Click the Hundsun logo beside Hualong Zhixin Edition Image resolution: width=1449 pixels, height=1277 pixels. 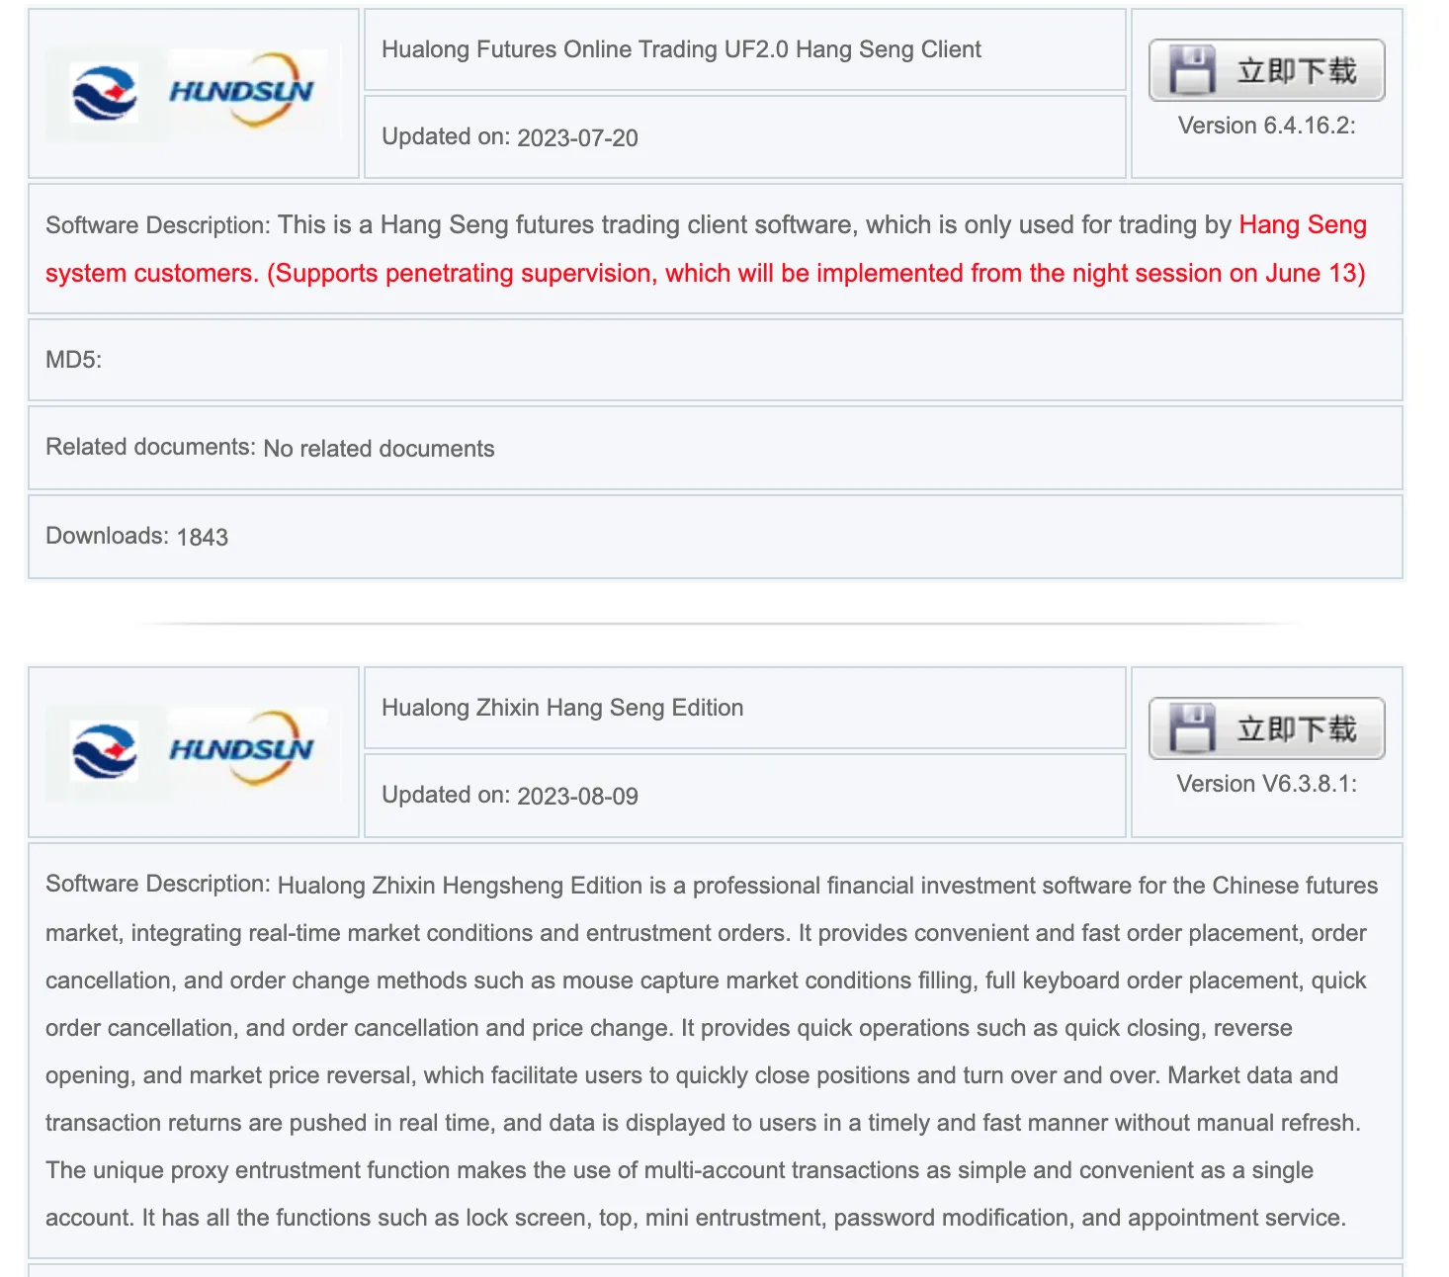241,749
